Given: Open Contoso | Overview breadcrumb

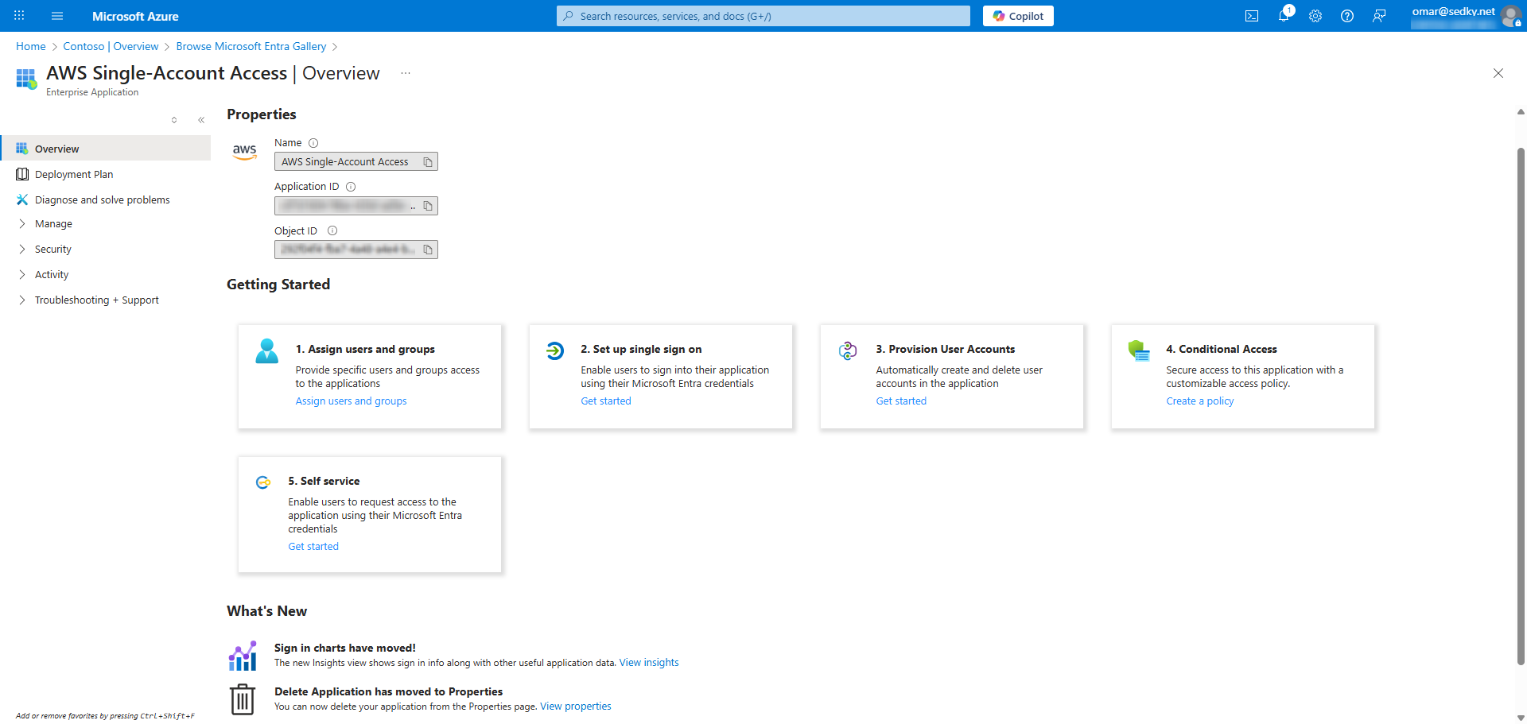Looking at the screenshot, I should pos(111,46).
